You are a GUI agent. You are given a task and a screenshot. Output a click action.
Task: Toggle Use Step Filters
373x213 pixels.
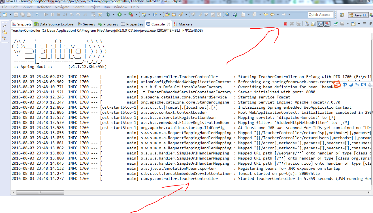tap(100, 14)
